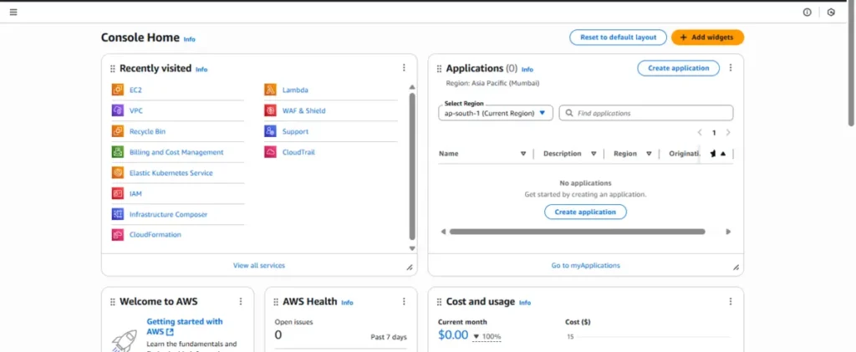856x352 pixels.
Task: Click Create application below No applications
Action: click(585, 212)
